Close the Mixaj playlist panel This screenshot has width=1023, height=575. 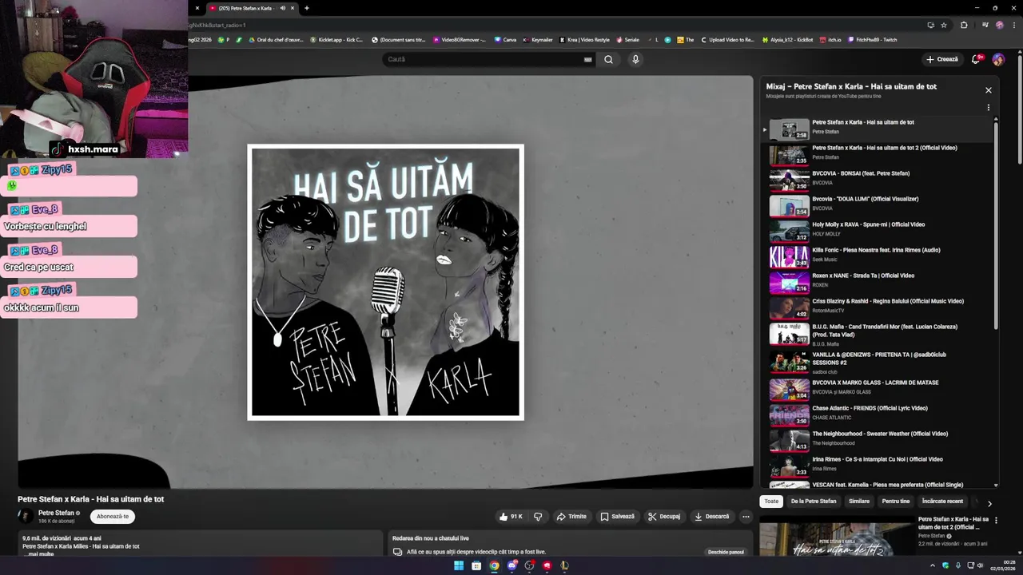click(989, 90)
